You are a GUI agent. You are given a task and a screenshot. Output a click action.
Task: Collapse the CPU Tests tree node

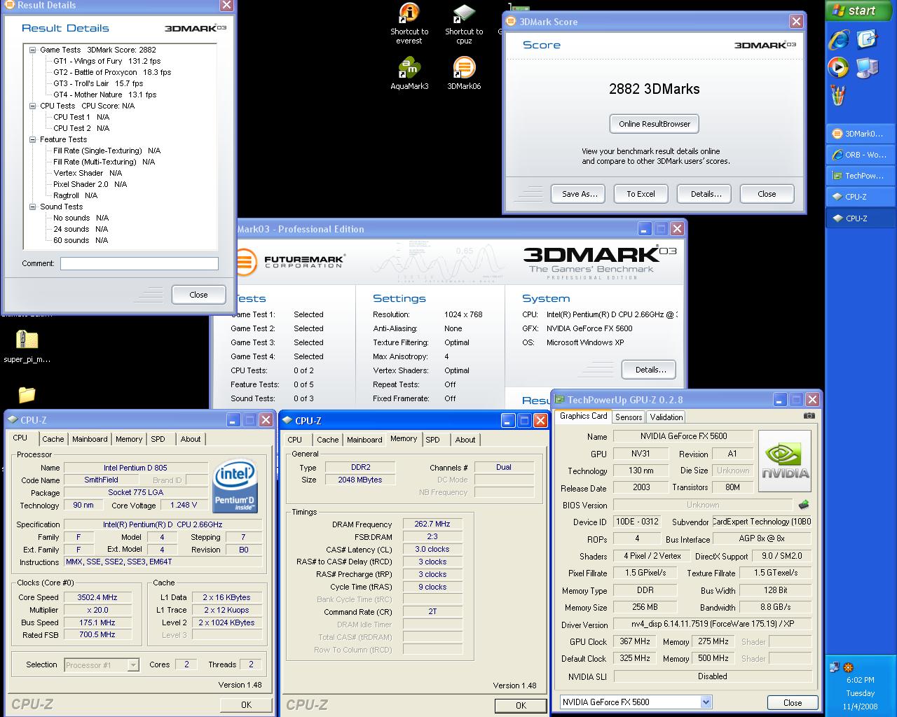coord(33,106)
